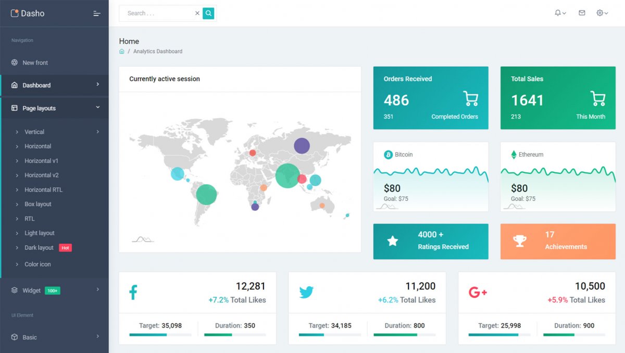Click the Dasho logo
This screenshot has width=625, height=353.
(x=28, y=14)
